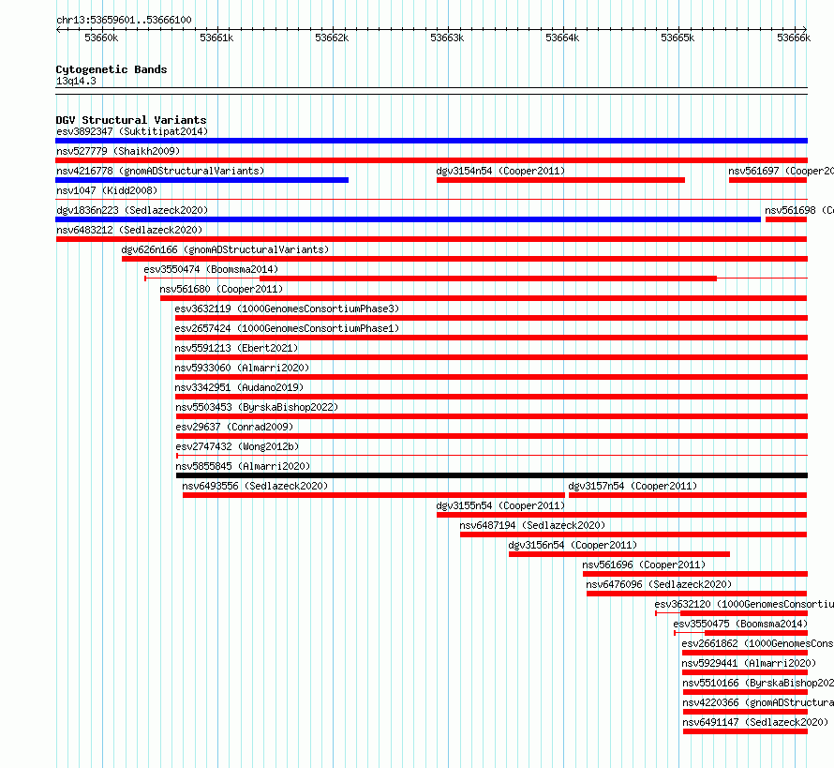Click esv3632119 (1000GenomesConsortiumPhase3) label
Image resolution: width=834 pixels, height=768 pixels.
coord(287,309)
